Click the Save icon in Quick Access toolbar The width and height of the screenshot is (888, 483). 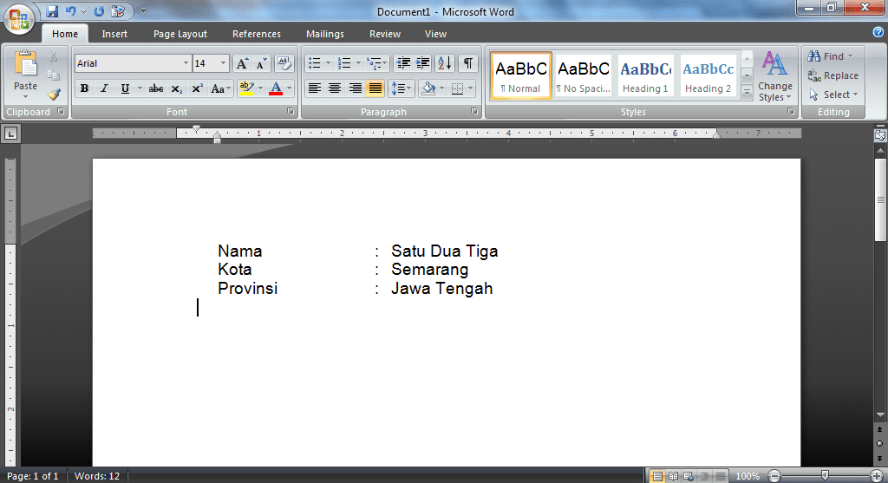52,11
